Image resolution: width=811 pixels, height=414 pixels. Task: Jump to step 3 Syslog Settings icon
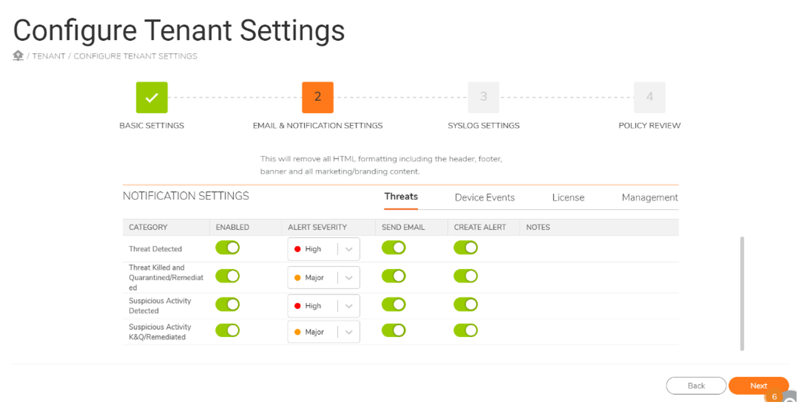pos(483,97)
